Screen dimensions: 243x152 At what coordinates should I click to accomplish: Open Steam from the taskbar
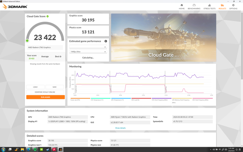click(x=47, y=149)
